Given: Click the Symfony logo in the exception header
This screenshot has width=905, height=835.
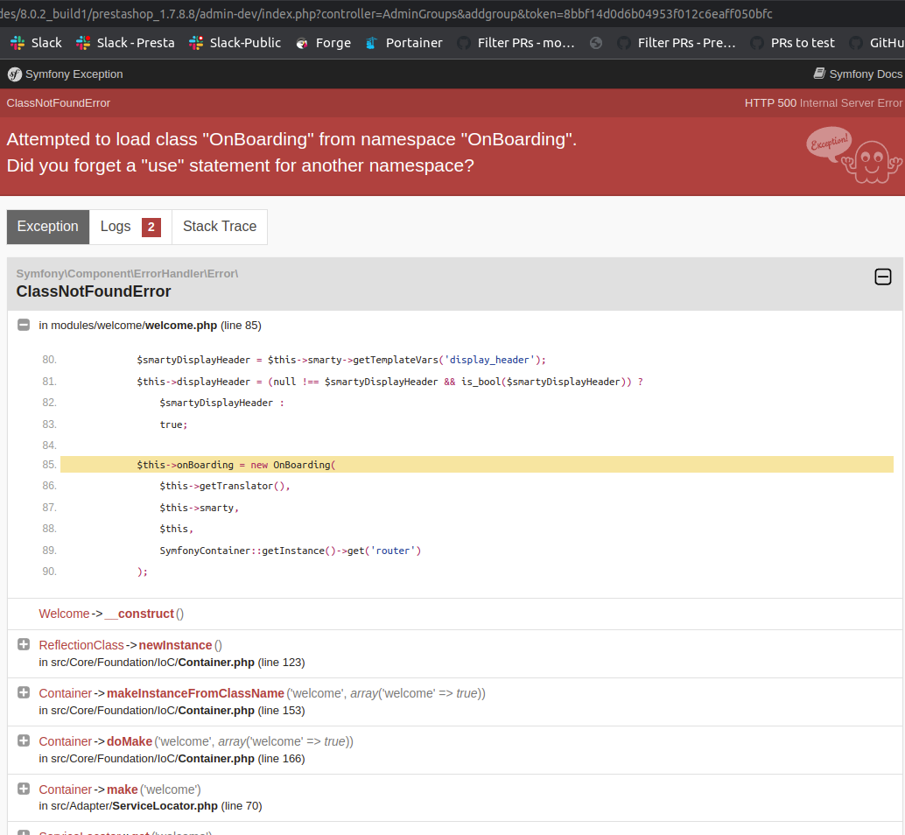Looking at the screenshot, I should coord(14,74).
